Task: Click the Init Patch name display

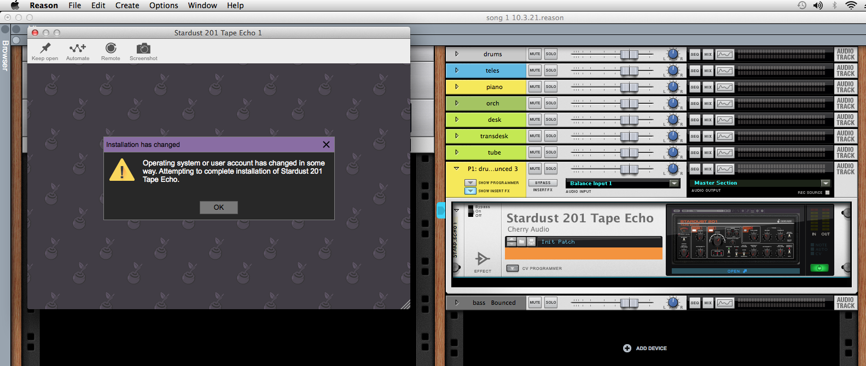Action: coord(600,241)
